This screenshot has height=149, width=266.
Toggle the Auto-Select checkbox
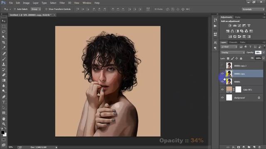click(15, 9)
